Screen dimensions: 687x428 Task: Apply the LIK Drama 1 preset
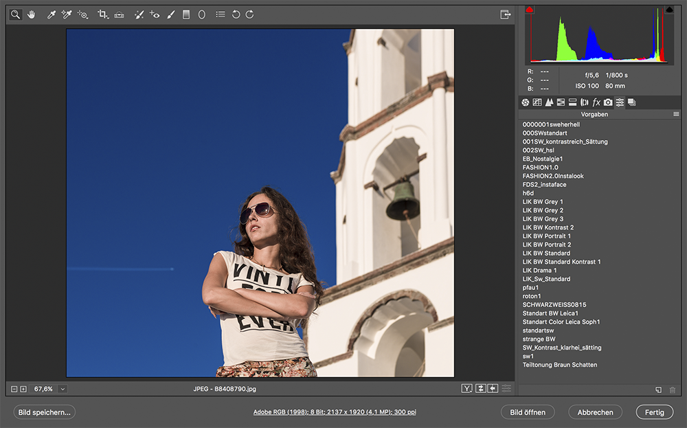pyautogui.click(x=539, y=270)
